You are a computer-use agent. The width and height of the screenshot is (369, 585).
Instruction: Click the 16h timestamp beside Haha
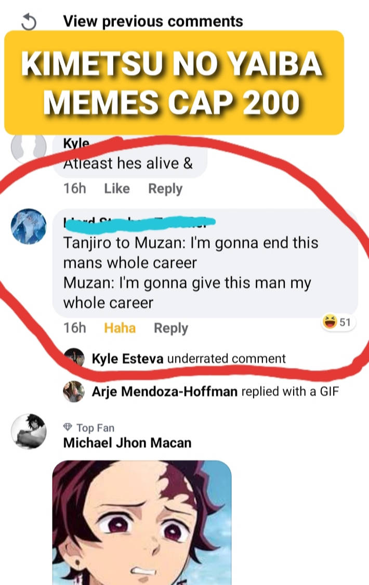[74, 328]
